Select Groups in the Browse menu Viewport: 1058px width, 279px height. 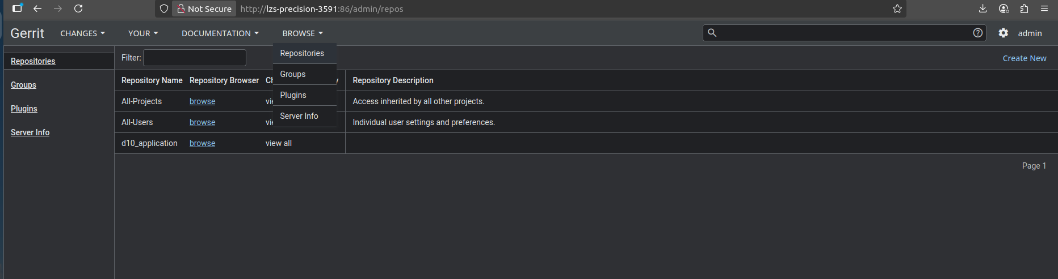click(x=293, y=74)
